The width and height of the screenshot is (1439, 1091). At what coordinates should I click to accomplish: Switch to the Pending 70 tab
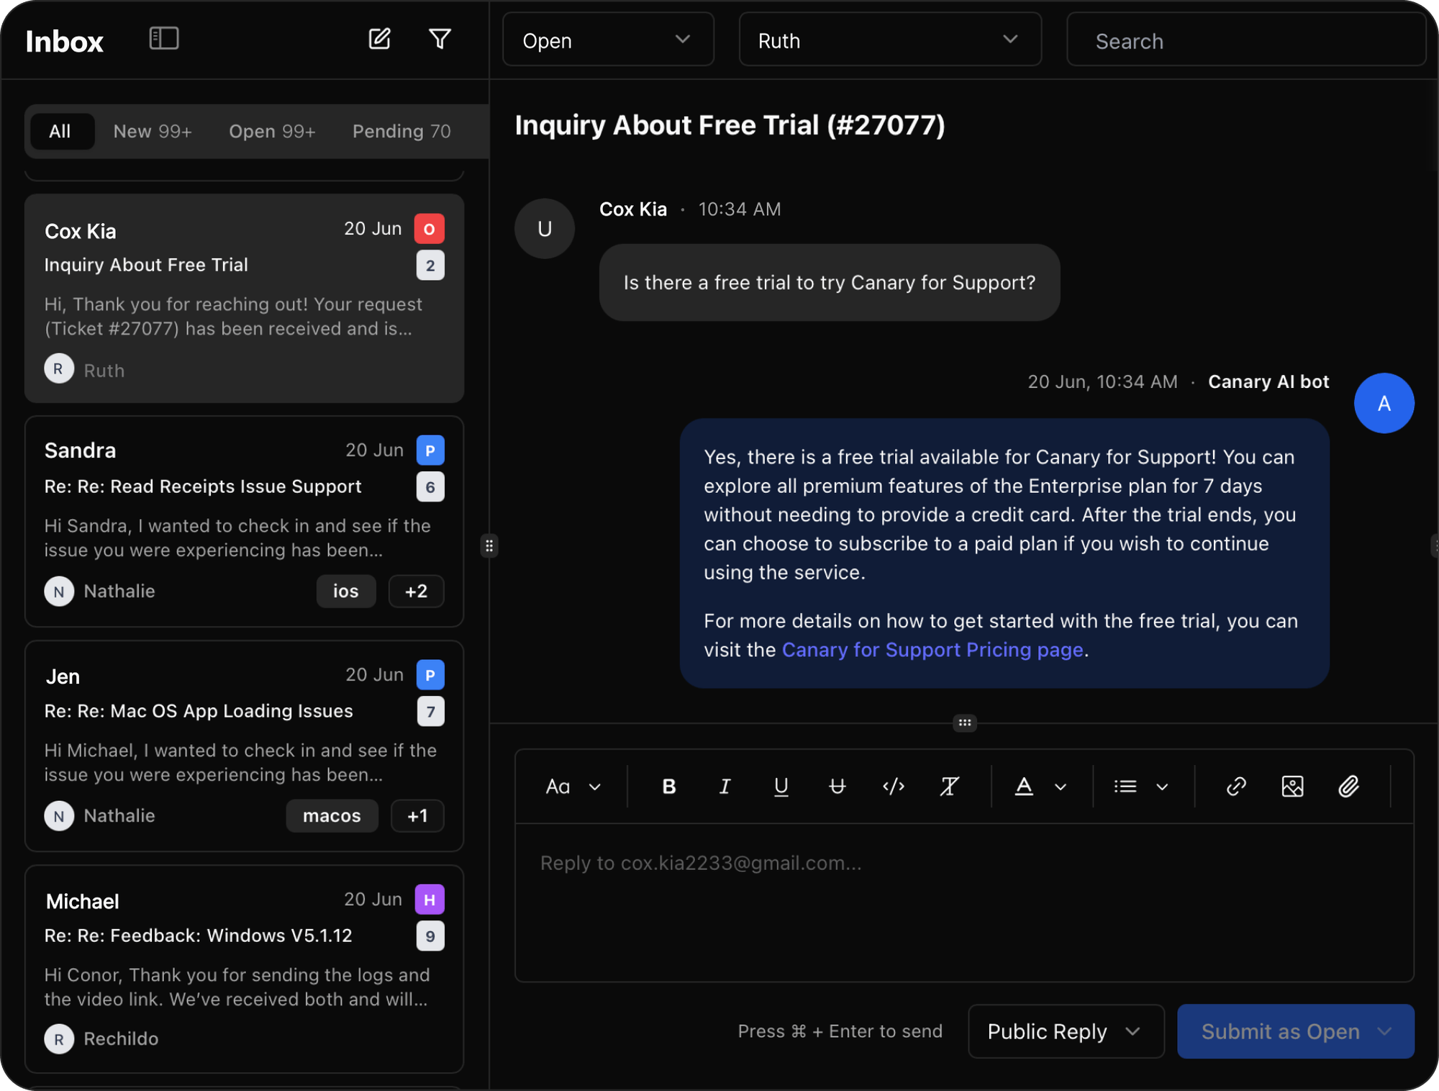(401, 132)
